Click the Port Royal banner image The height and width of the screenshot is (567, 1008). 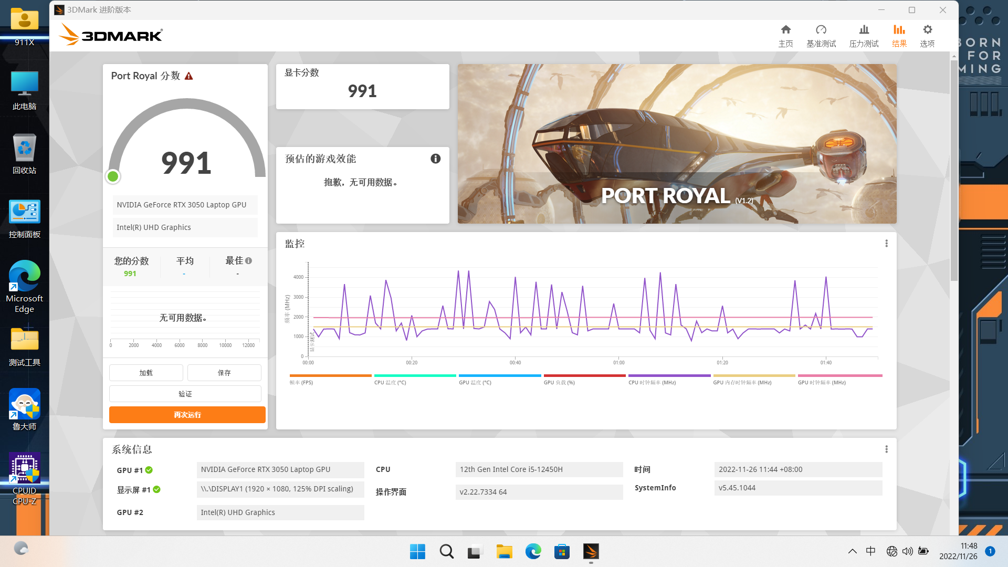point(677,144)
